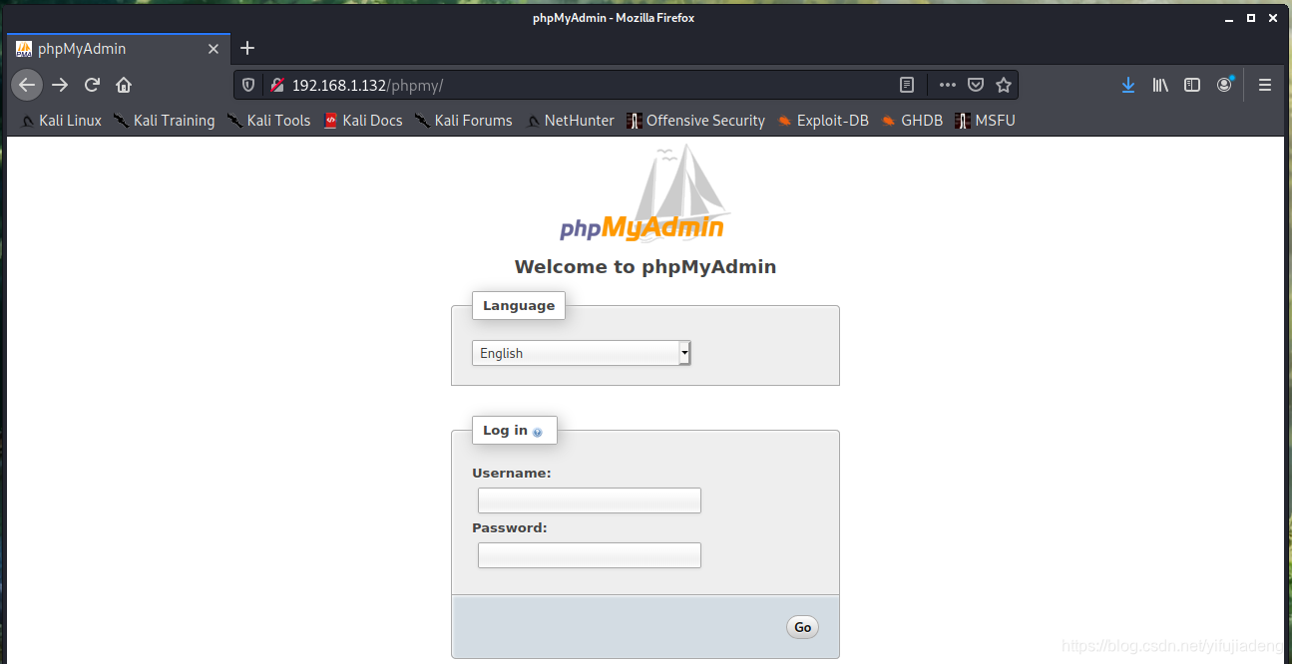Select the phpMyAdmin browser tab
Viewport: 1292px width, 664px height.
pyautogui.click(x=118, y=48)
